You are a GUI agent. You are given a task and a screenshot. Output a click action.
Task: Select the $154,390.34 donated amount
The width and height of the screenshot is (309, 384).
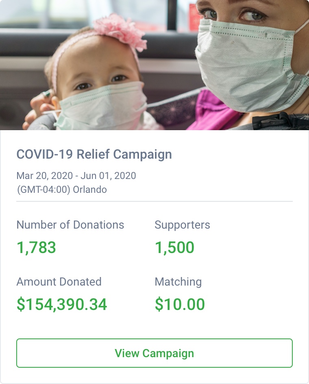[x=62, y=304]
